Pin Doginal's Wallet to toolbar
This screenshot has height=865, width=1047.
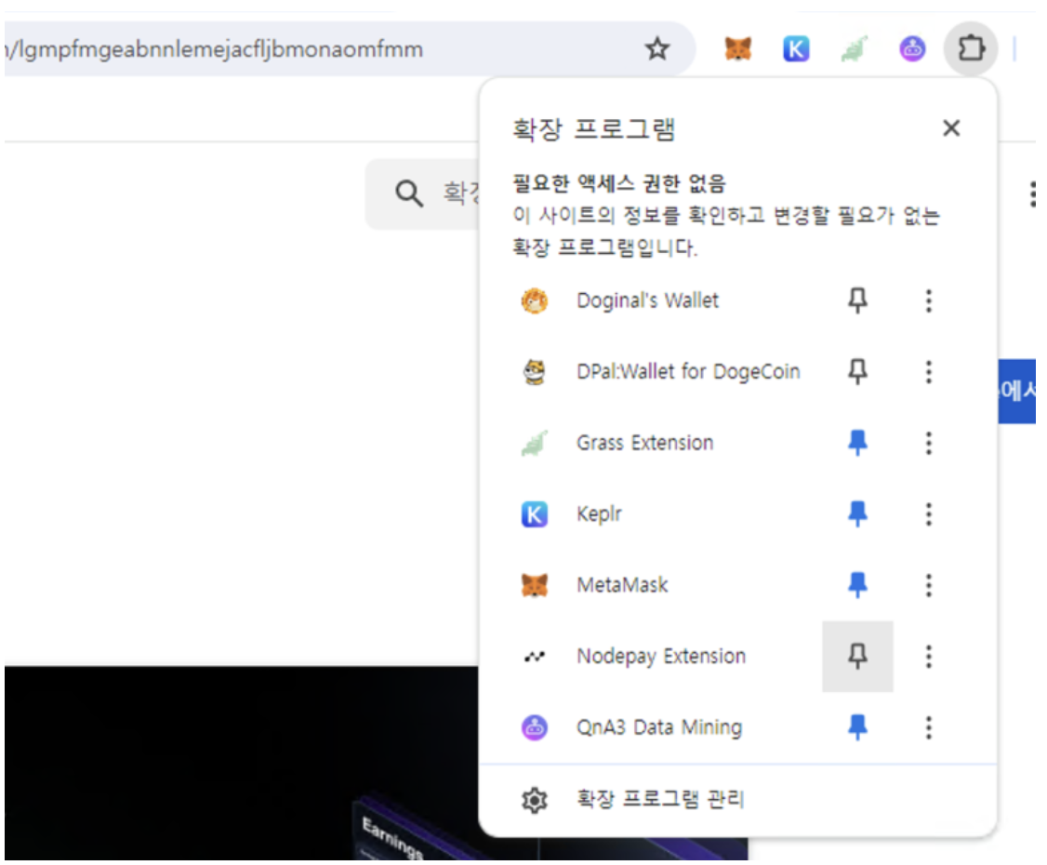857,300
